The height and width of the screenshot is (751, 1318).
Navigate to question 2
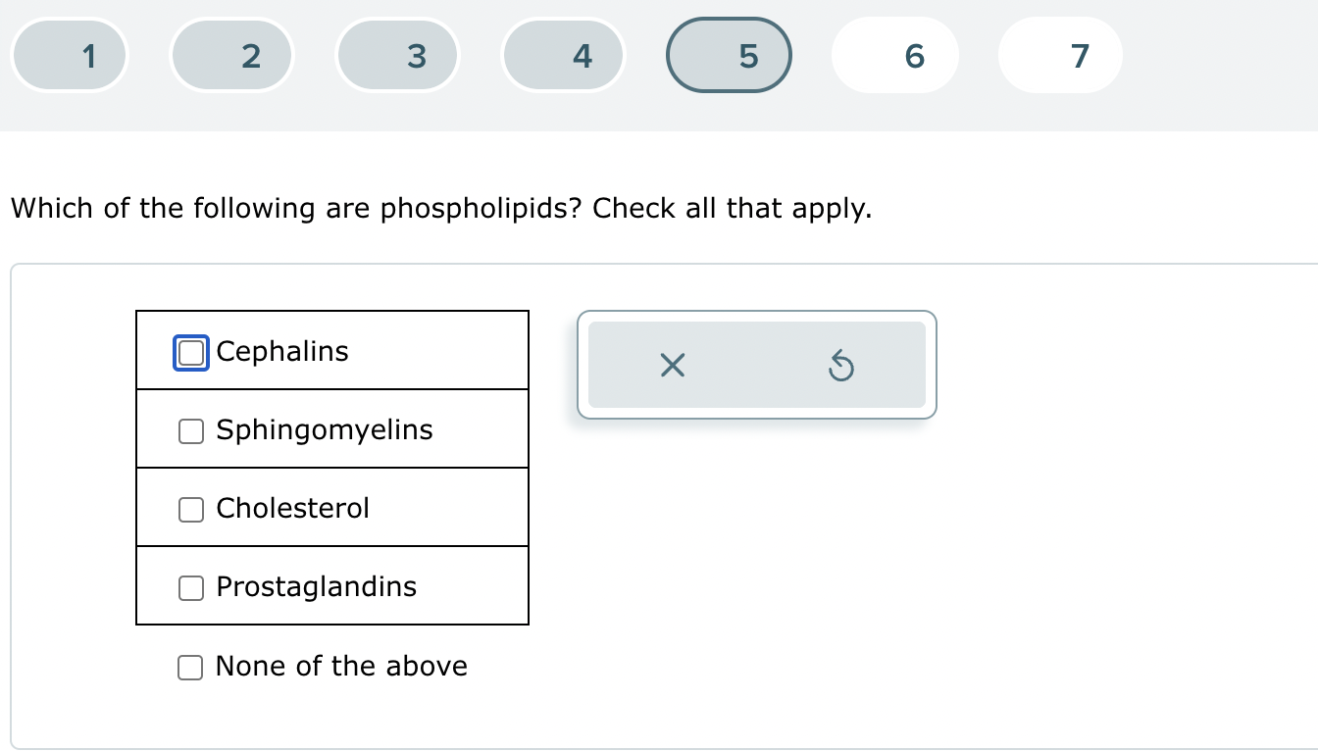231,55
